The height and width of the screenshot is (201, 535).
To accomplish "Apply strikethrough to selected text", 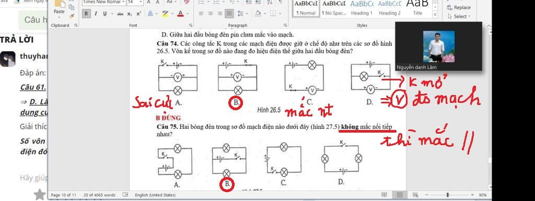I will tap(120, 14).
